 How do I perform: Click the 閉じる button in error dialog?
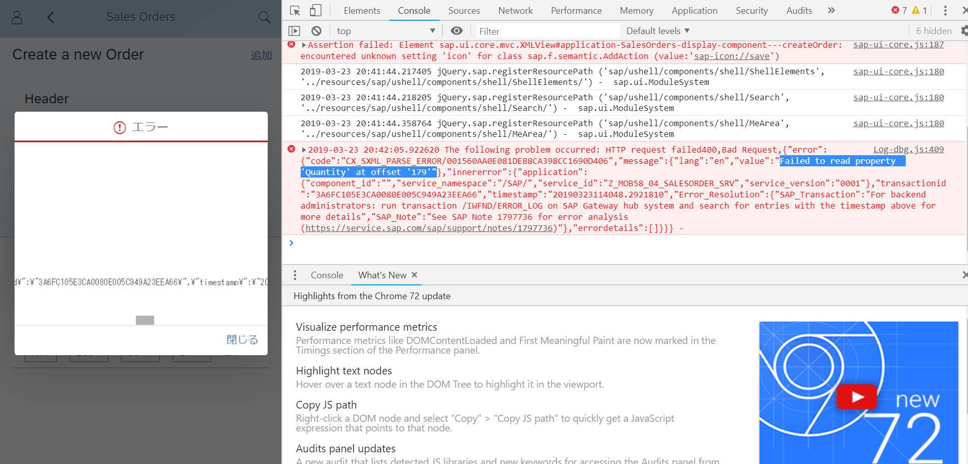(x=242, y=340)
